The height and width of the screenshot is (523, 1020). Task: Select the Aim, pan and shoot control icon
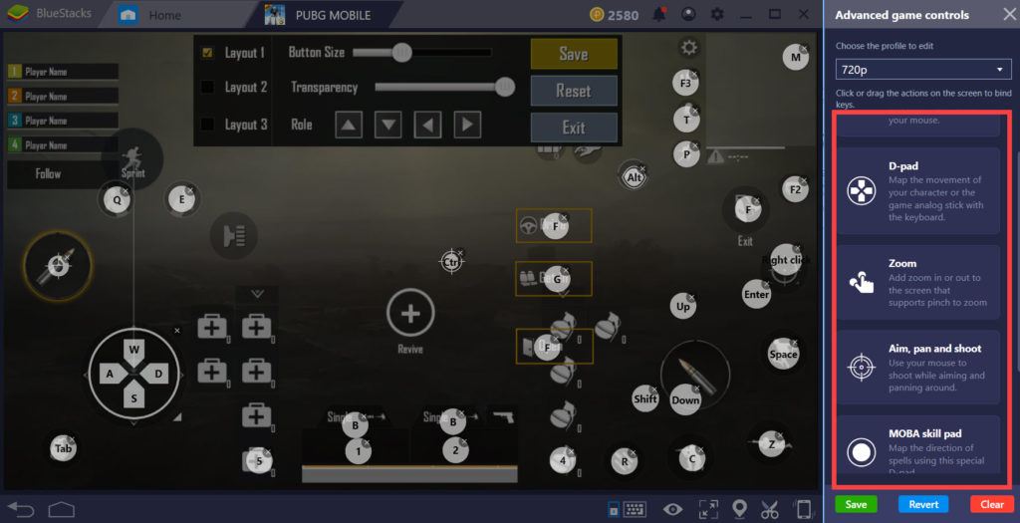860,368
